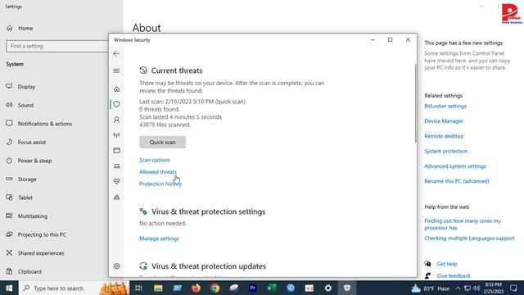Open Adobe Premiere Pro from taskbar
This screenshot has width=524, height=295.
(253, 288)
